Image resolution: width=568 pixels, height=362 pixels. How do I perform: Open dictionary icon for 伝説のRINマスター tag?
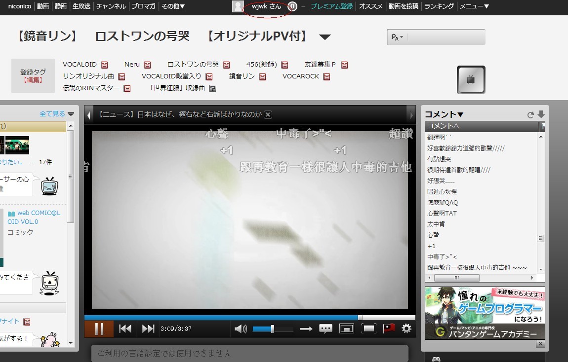coord(127,89)
